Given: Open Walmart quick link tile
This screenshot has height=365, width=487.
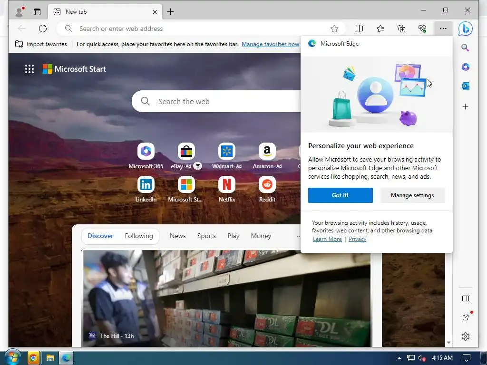Looking at the screenshot, I should click(x=227, y=156).
